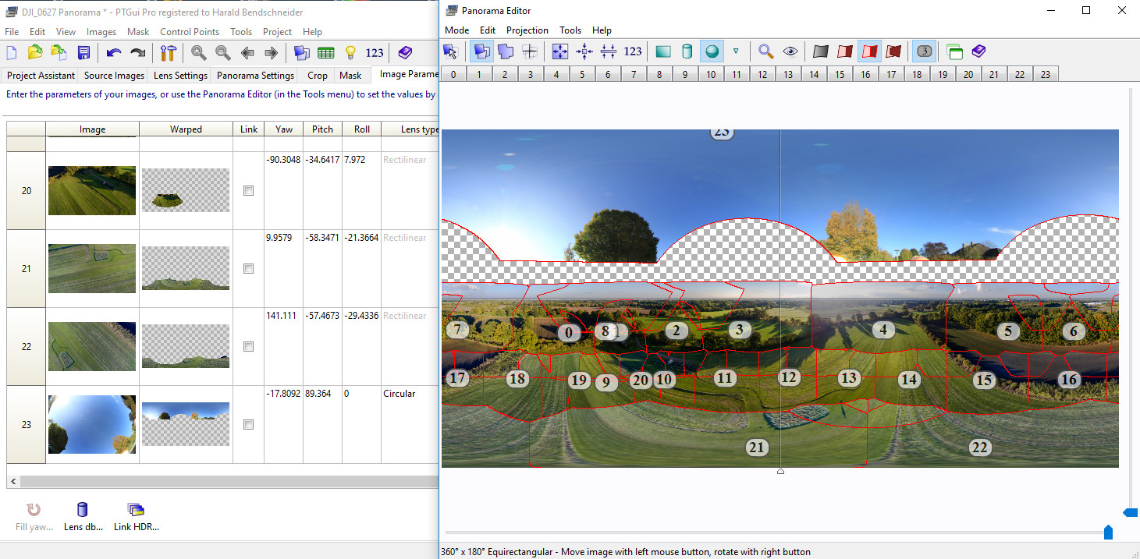1140x559 pixels.
Task: Click the eye preview icon in editor
Action: 790,51
